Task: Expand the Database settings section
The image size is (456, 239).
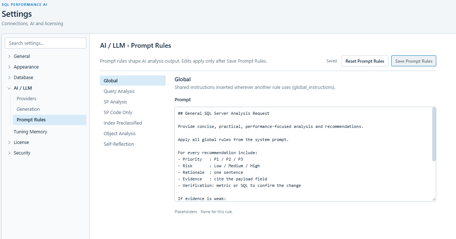Action: point(10,78)
